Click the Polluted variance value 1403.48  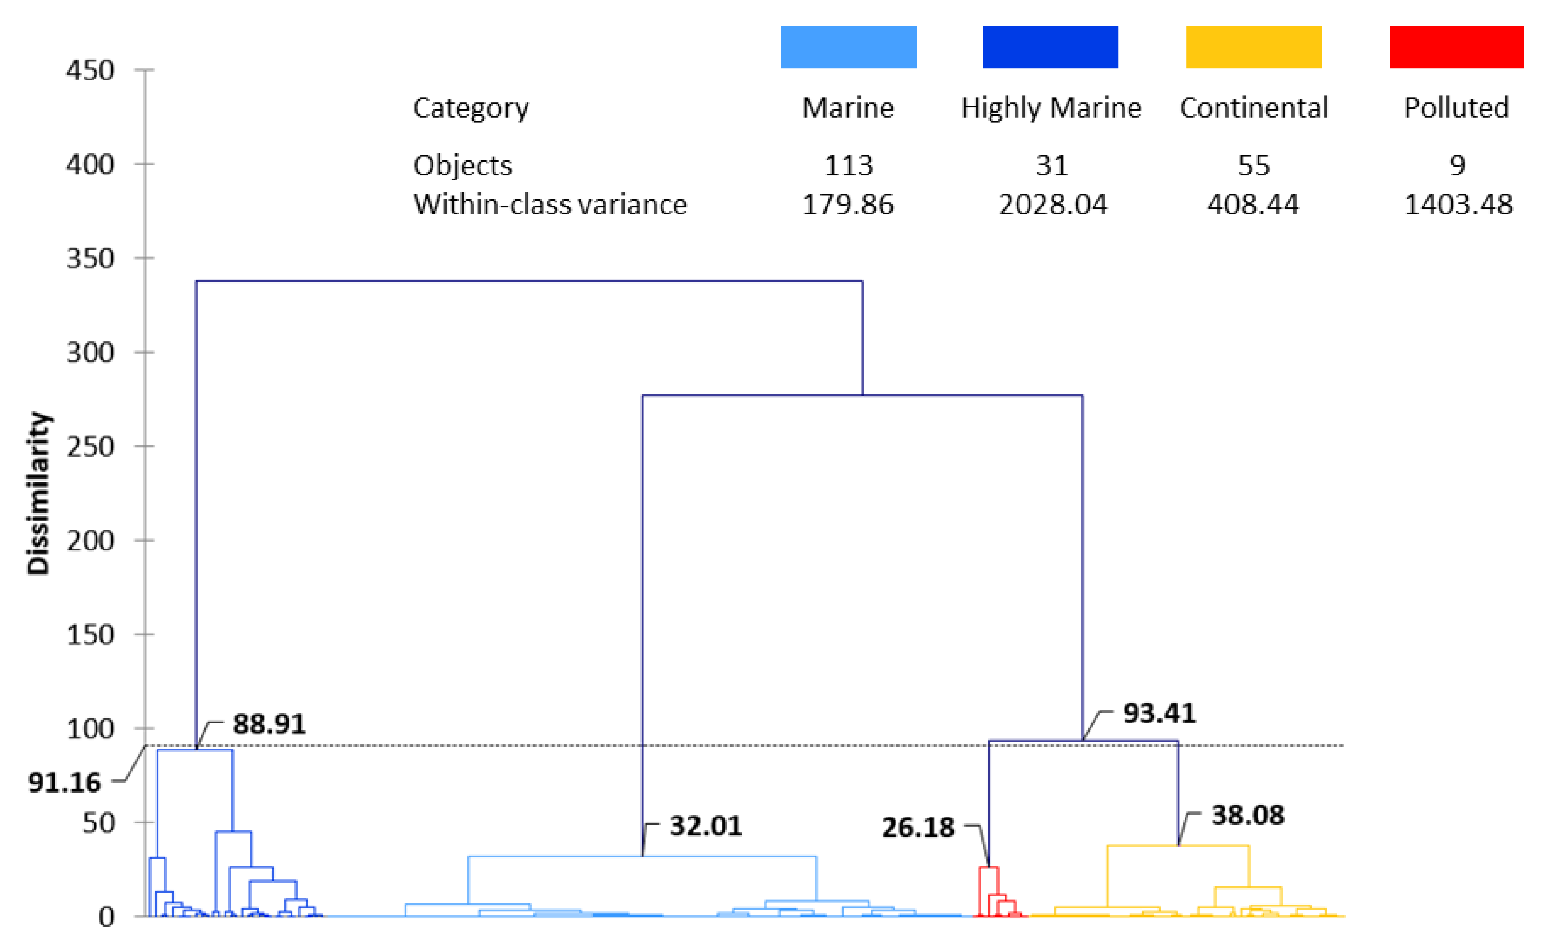point(1458,204)
